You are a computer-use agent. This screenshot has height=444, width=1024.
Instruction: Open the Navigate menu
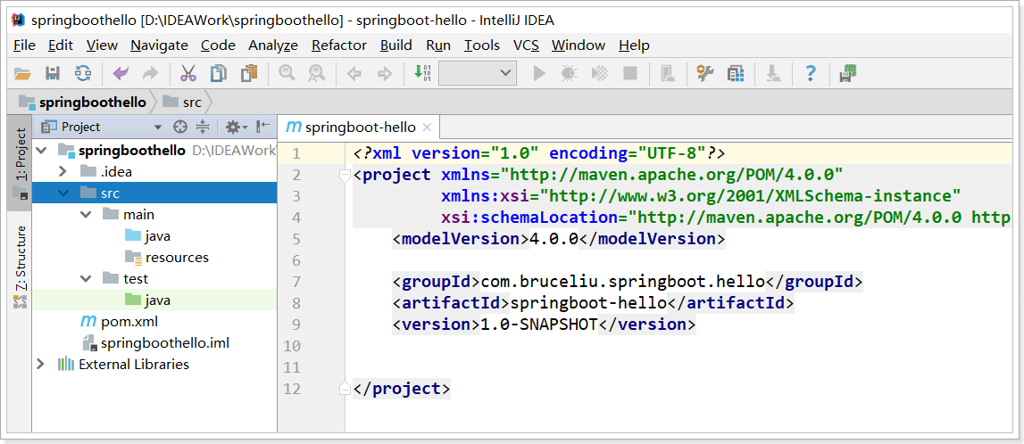click(159, 45)
